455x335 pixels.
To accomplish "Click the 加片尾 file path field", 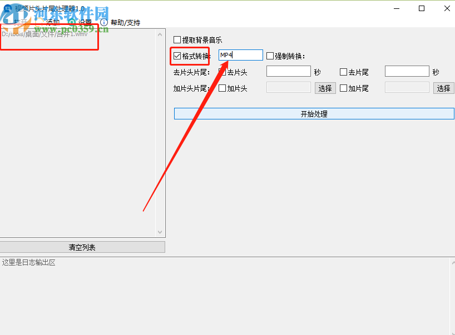I will 407,88.
